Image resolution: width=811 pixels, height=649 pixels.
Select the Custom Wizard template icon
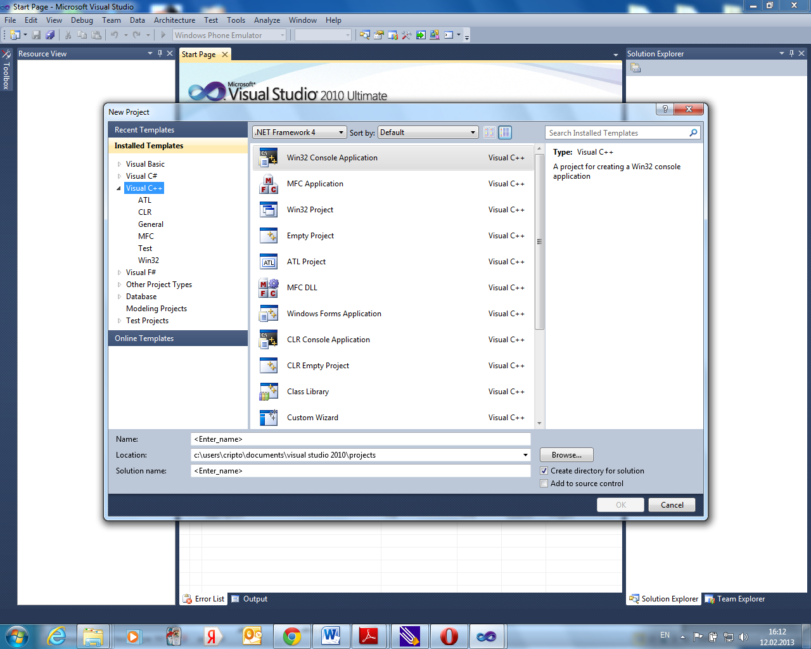pyautogui.click(x=269, y=418)
